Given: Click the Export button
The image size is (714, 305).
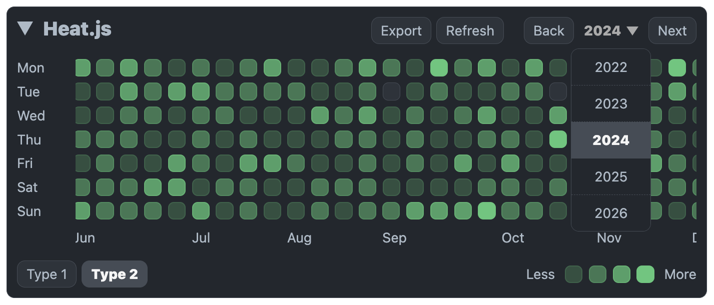Looking at the screenshot, I should (x=401, y=30).
